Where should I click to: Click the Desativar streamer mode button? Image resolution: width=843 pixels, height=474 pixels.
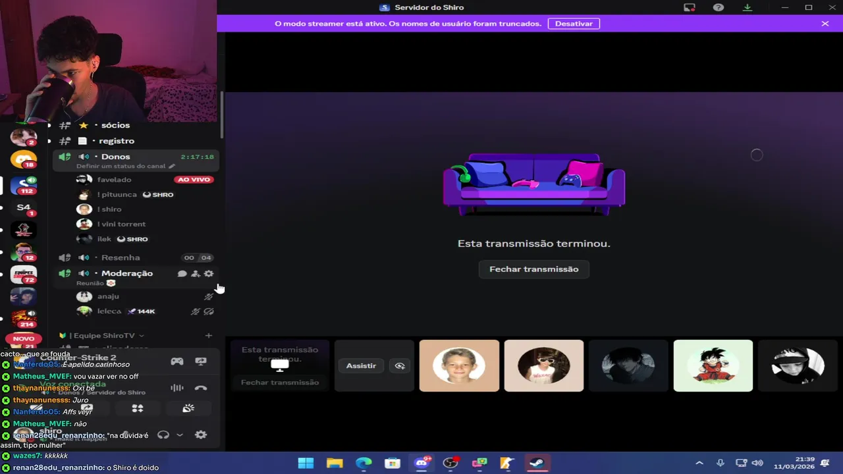574,24
